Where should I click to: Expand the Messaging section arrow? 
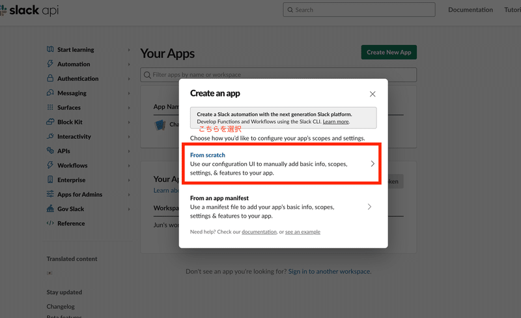pos(129,93)
